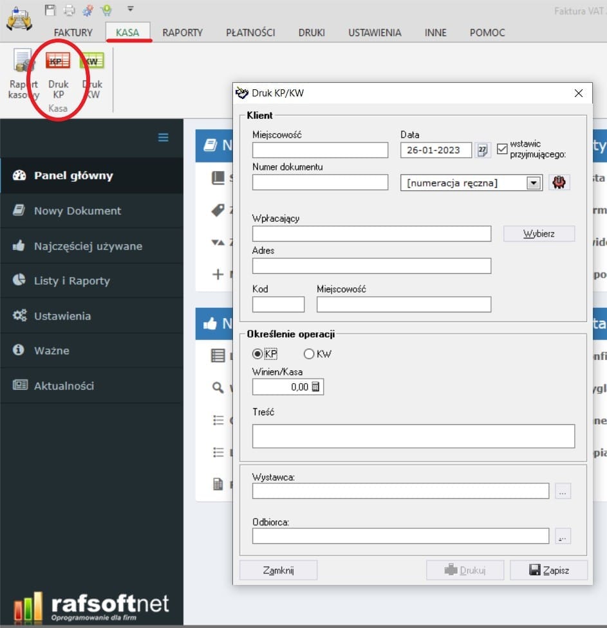Click the red numbering settings icon
607x628 pixels.
[x=559, y=183]
